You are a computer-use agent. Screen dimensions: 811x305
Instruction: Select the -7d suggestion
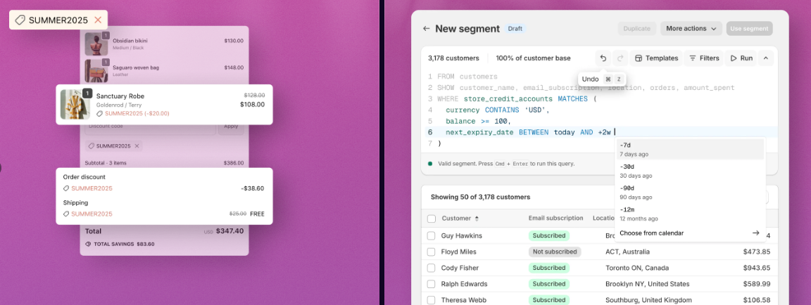(689, 149)
